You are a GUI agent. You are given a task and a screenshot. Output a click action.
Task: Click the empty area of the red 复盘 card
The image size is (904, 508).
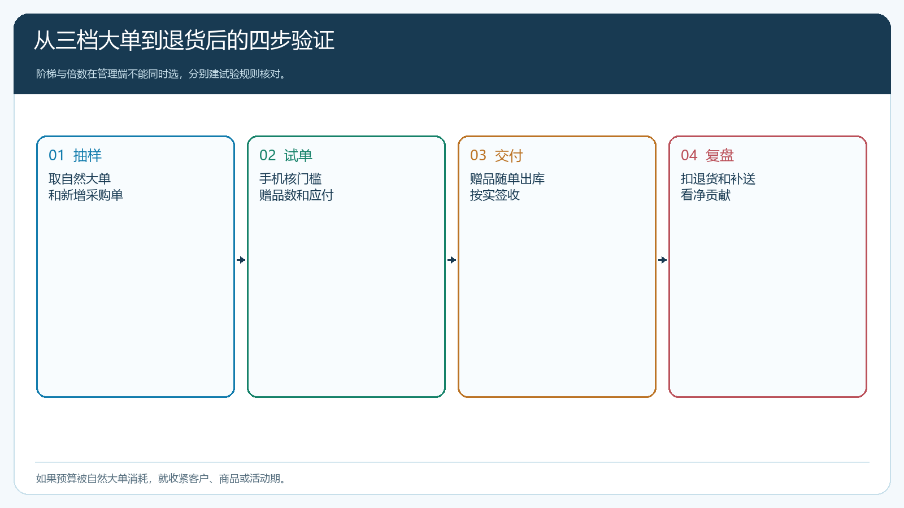(768, 299)
